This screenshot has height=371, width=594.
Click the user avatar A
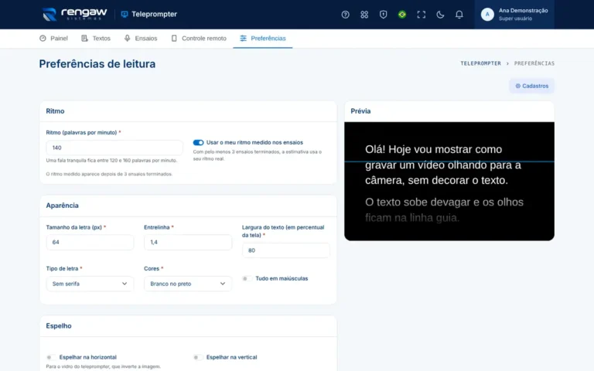coord(487,15)
